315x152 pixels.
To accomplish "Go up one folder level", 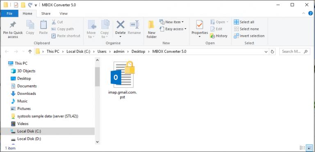I will click(30, 51).
